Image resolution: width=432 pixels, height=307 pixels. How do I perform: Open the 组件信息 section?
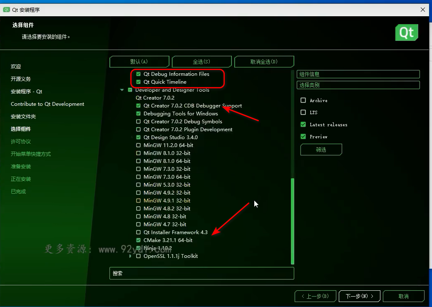(358, 74)
